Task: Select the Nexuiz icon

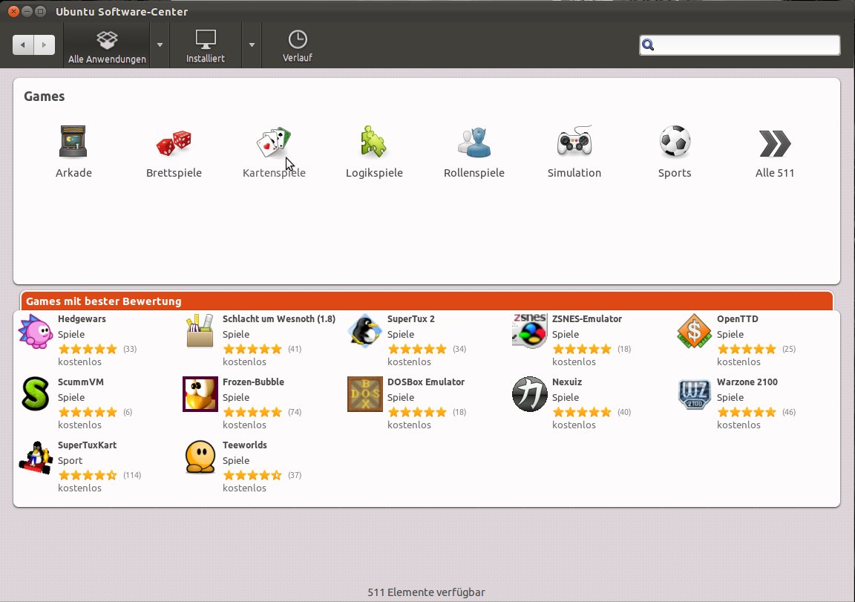Action: click(529, 393)
